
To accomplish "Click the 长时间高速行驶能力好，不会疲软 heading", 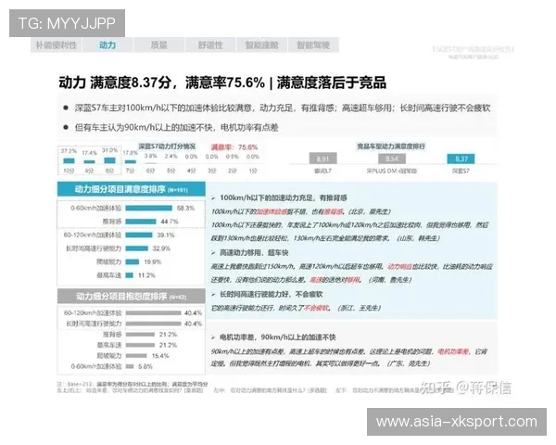I will click(272, 294).
